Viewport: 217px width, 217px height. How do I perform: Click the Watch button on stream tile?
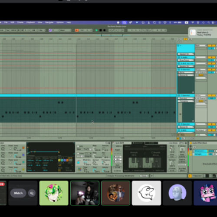pos(18,193)
